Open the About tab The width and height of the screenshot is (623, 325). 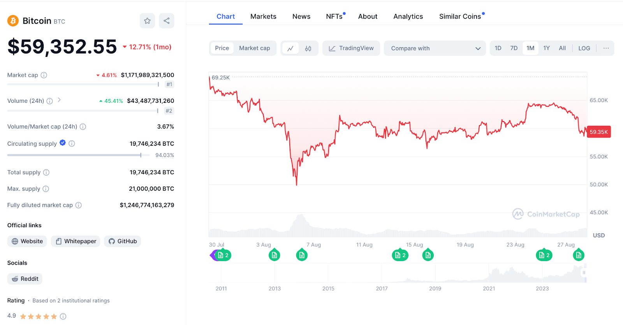(368, 16)
